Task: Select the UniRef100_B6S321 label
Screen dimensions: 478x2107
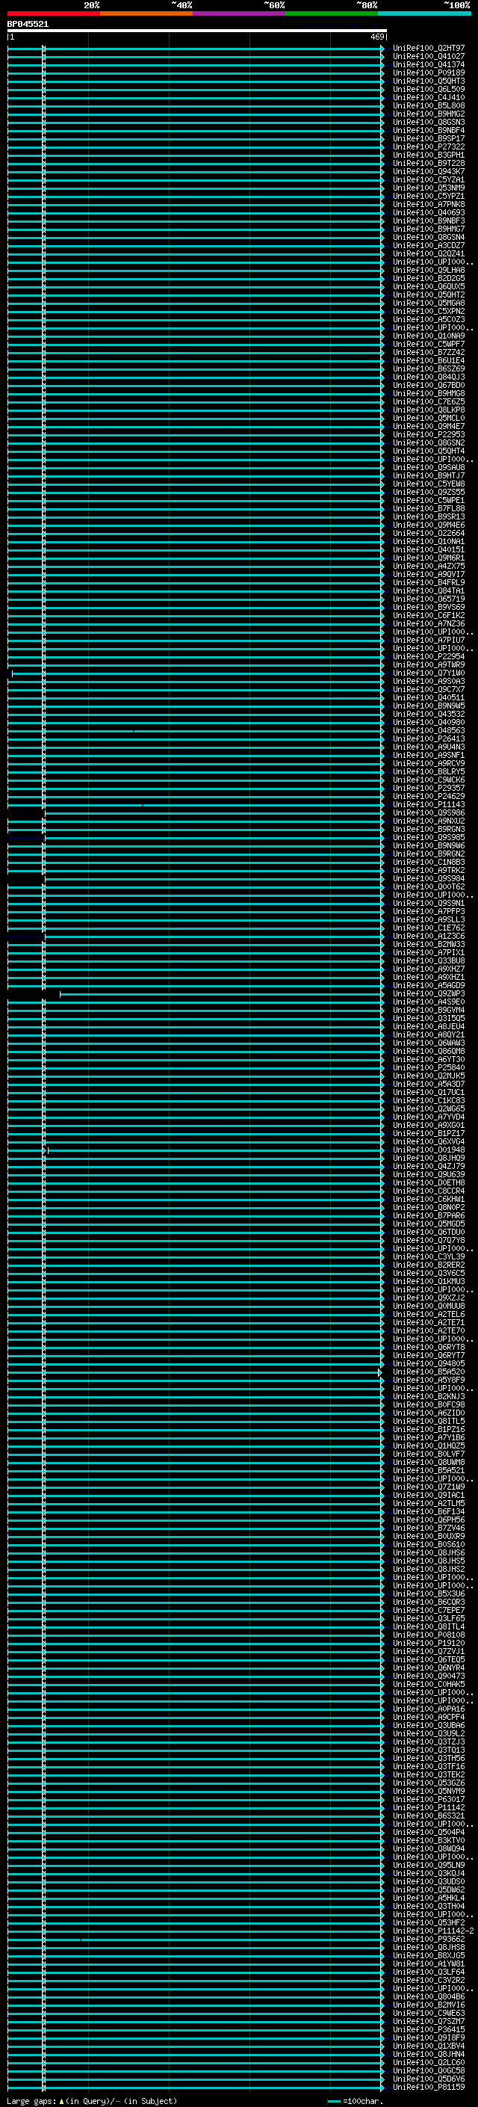Action: [x=428, y=1816]
